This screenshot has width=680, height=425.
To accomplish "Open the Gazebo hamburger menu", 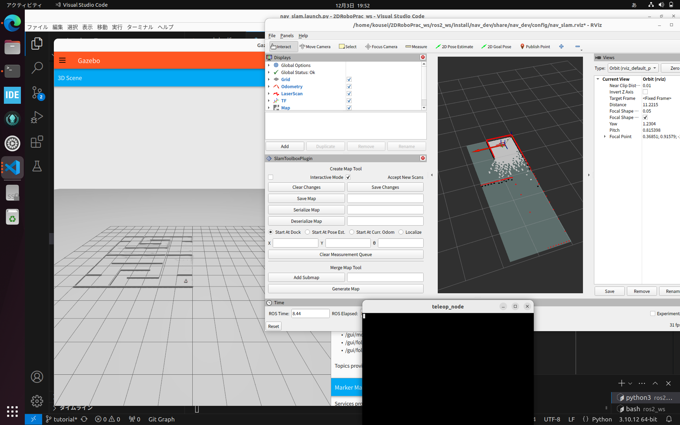I will (x=62, y=60).
